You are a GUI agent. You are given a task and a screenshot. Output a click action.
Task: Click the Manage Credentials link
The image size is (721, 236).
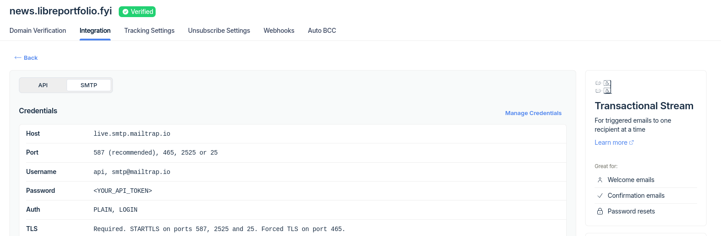[x=533, y=113]
